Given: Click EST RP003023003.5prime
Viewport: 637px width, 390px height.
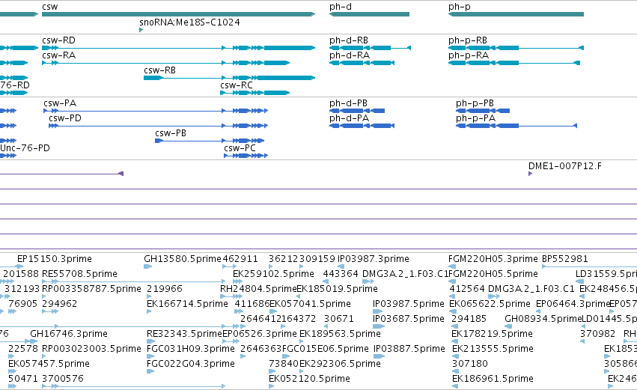Looking at the screenshot, I should coord(91,350).
